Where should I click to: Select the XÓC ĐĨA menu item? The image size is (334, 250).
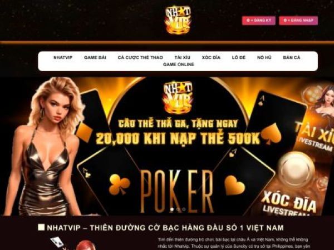[x=211, y=57]
